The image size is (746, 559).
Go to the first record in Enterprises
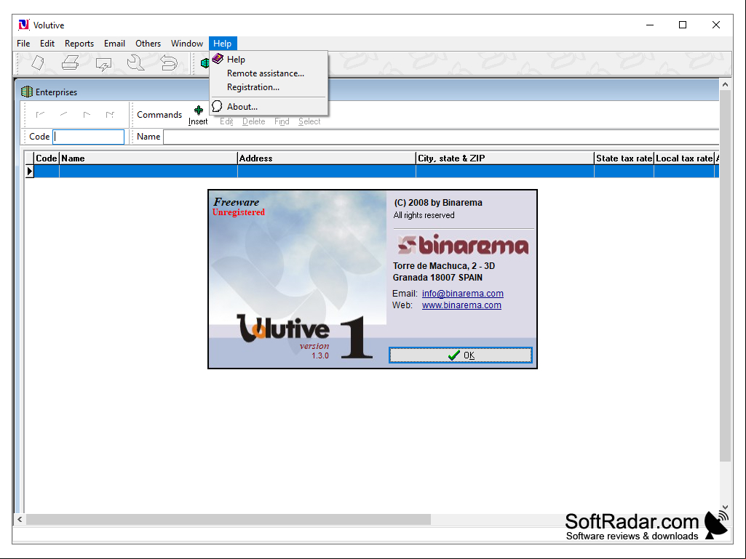(41, 114)
